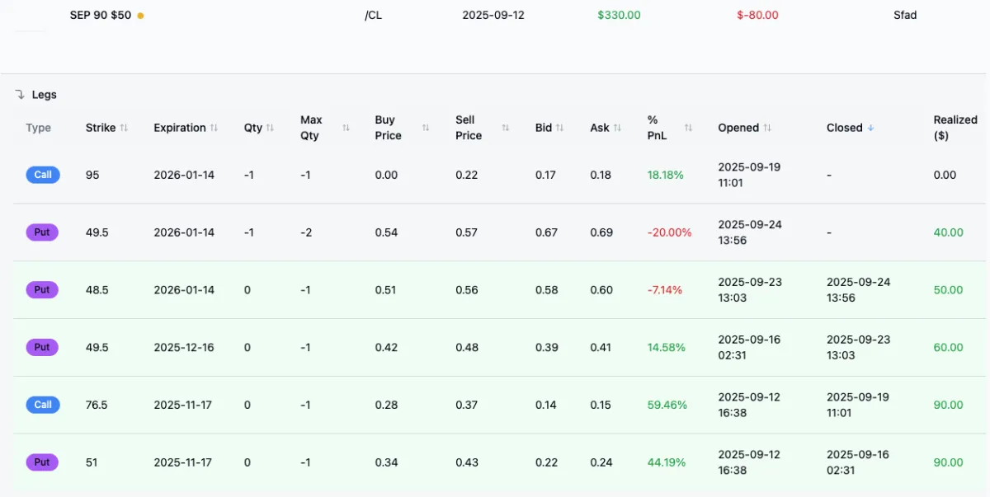990x497 pixels.
Task: Sort legs by Bid arrows icon
Action: [x=559, y=128]
